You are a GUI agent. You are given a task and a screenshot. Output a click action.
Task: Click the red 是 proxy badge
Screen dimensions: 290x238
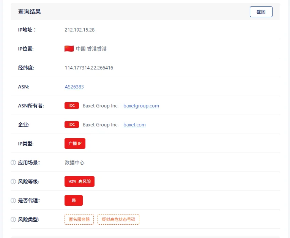pyautogui.click(x=74, y=200)
